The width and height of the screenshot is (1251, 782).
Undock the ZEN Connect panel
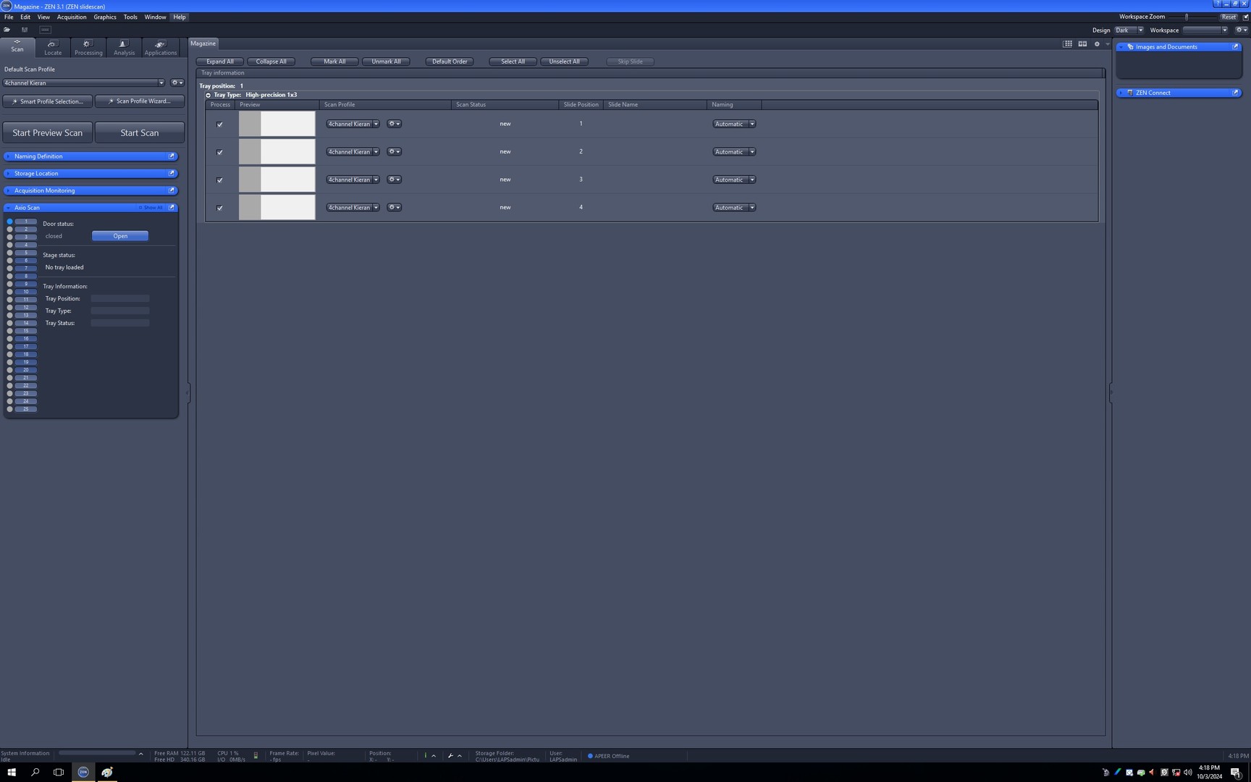click(1235, 93)
